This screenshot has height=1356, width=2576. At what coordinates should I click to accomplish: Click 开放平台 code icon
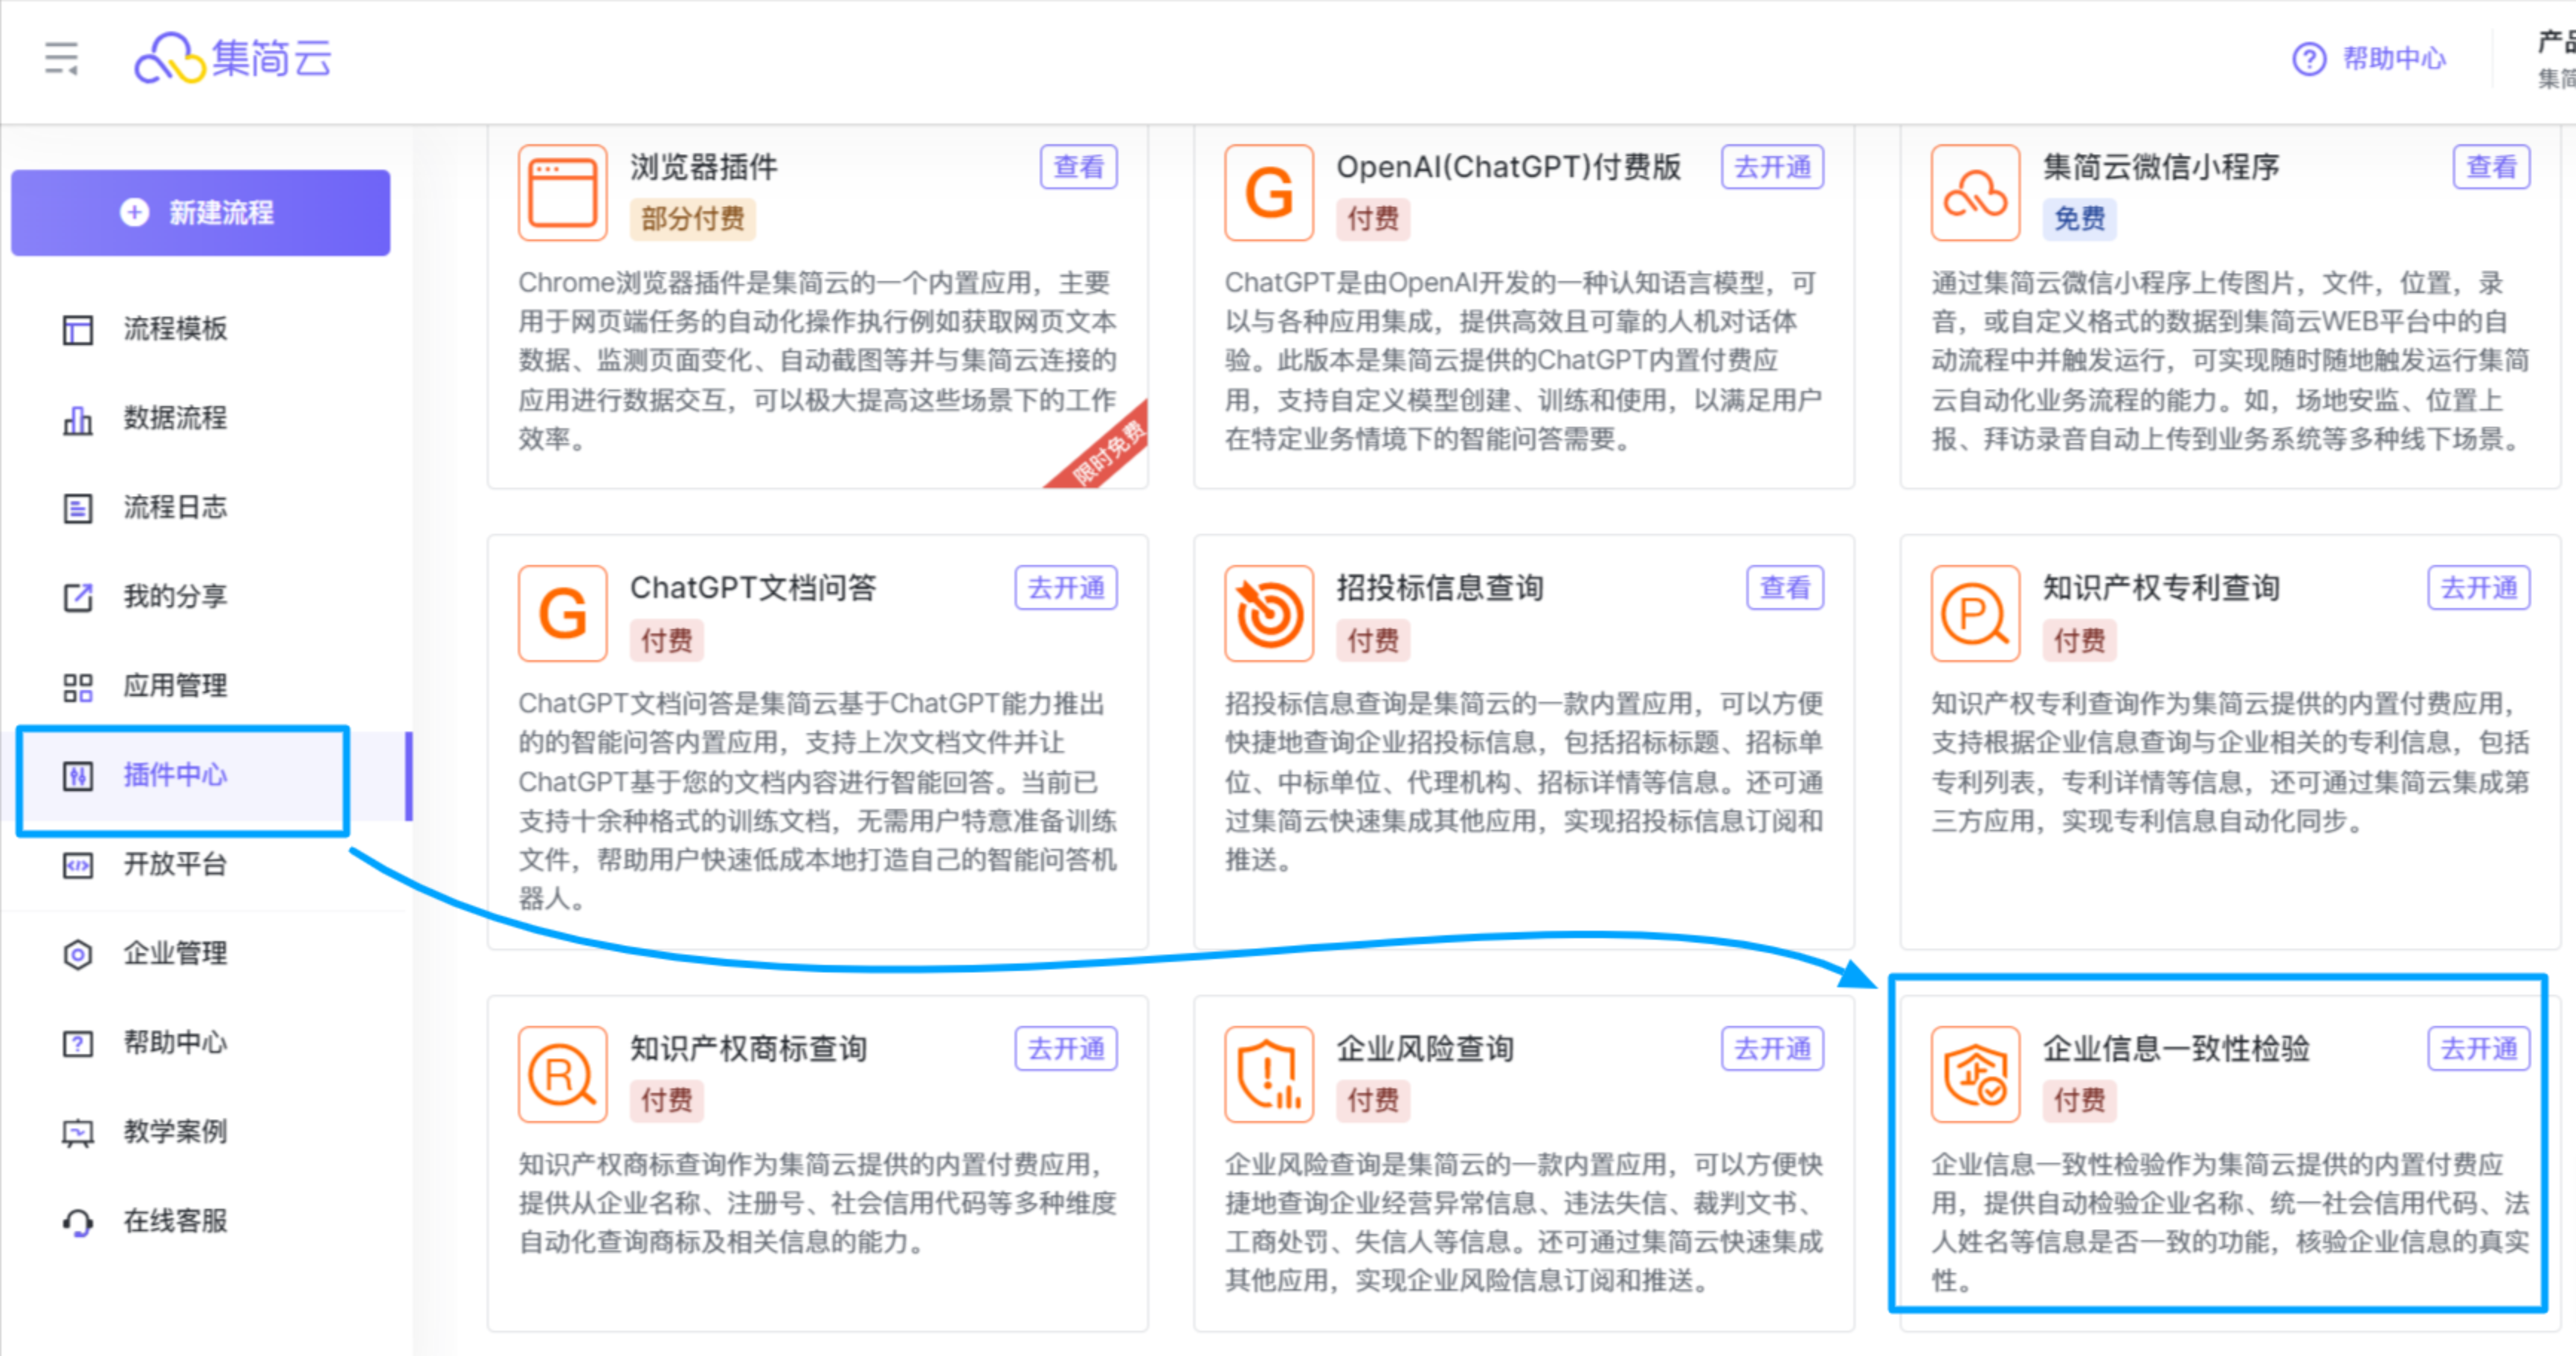click(78, 865)
